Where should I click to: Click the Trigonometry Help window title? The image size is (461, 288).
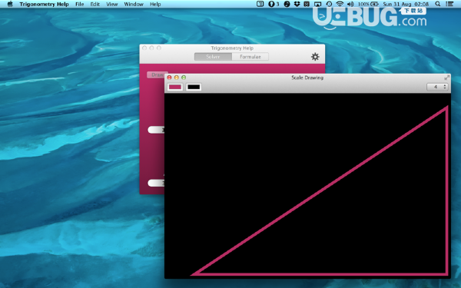click(232, 48)
